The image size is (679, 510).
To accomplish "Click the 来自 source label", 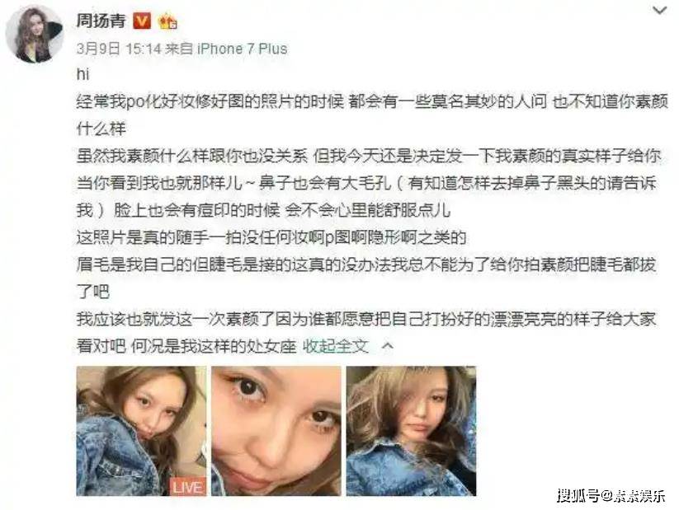I will click(179, 49).
